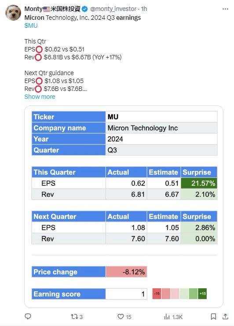The image size is (234, 326).
Task: Open the earnings table image
Action: click(x=124, y=206)
